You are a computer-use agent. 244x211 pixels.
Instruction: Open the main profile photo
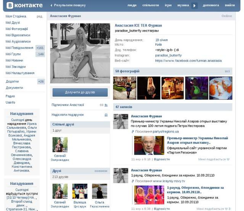pos(80,53)
